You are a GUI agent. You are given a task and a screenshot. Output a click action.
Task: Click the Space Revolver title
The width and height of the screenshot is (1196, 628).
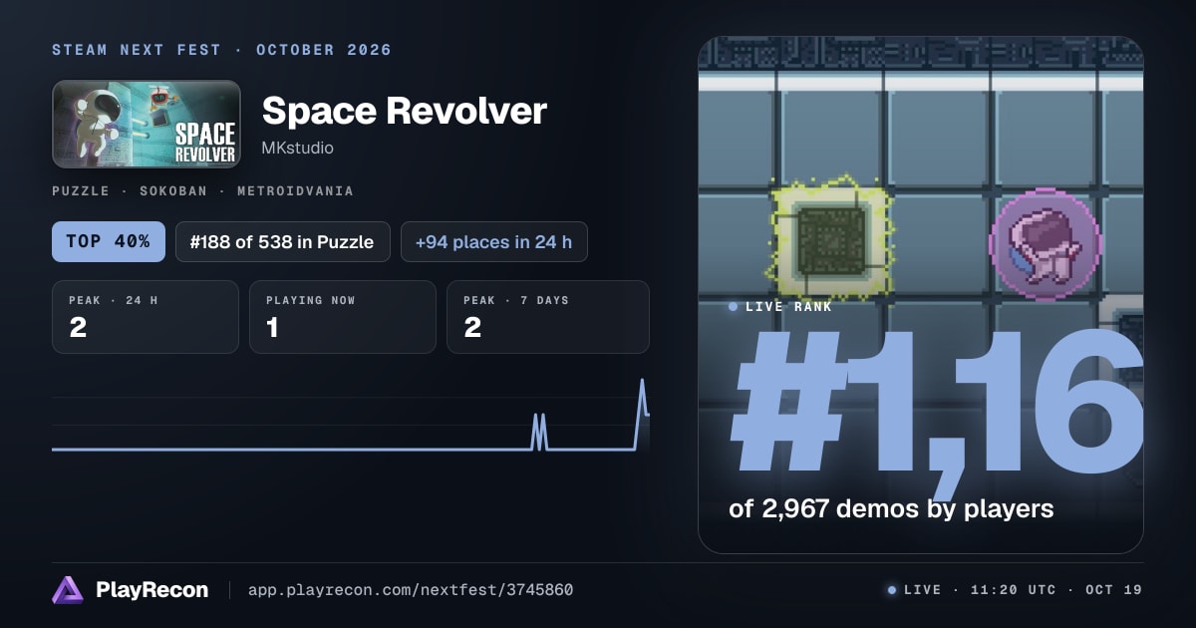(x=404, y=111)
